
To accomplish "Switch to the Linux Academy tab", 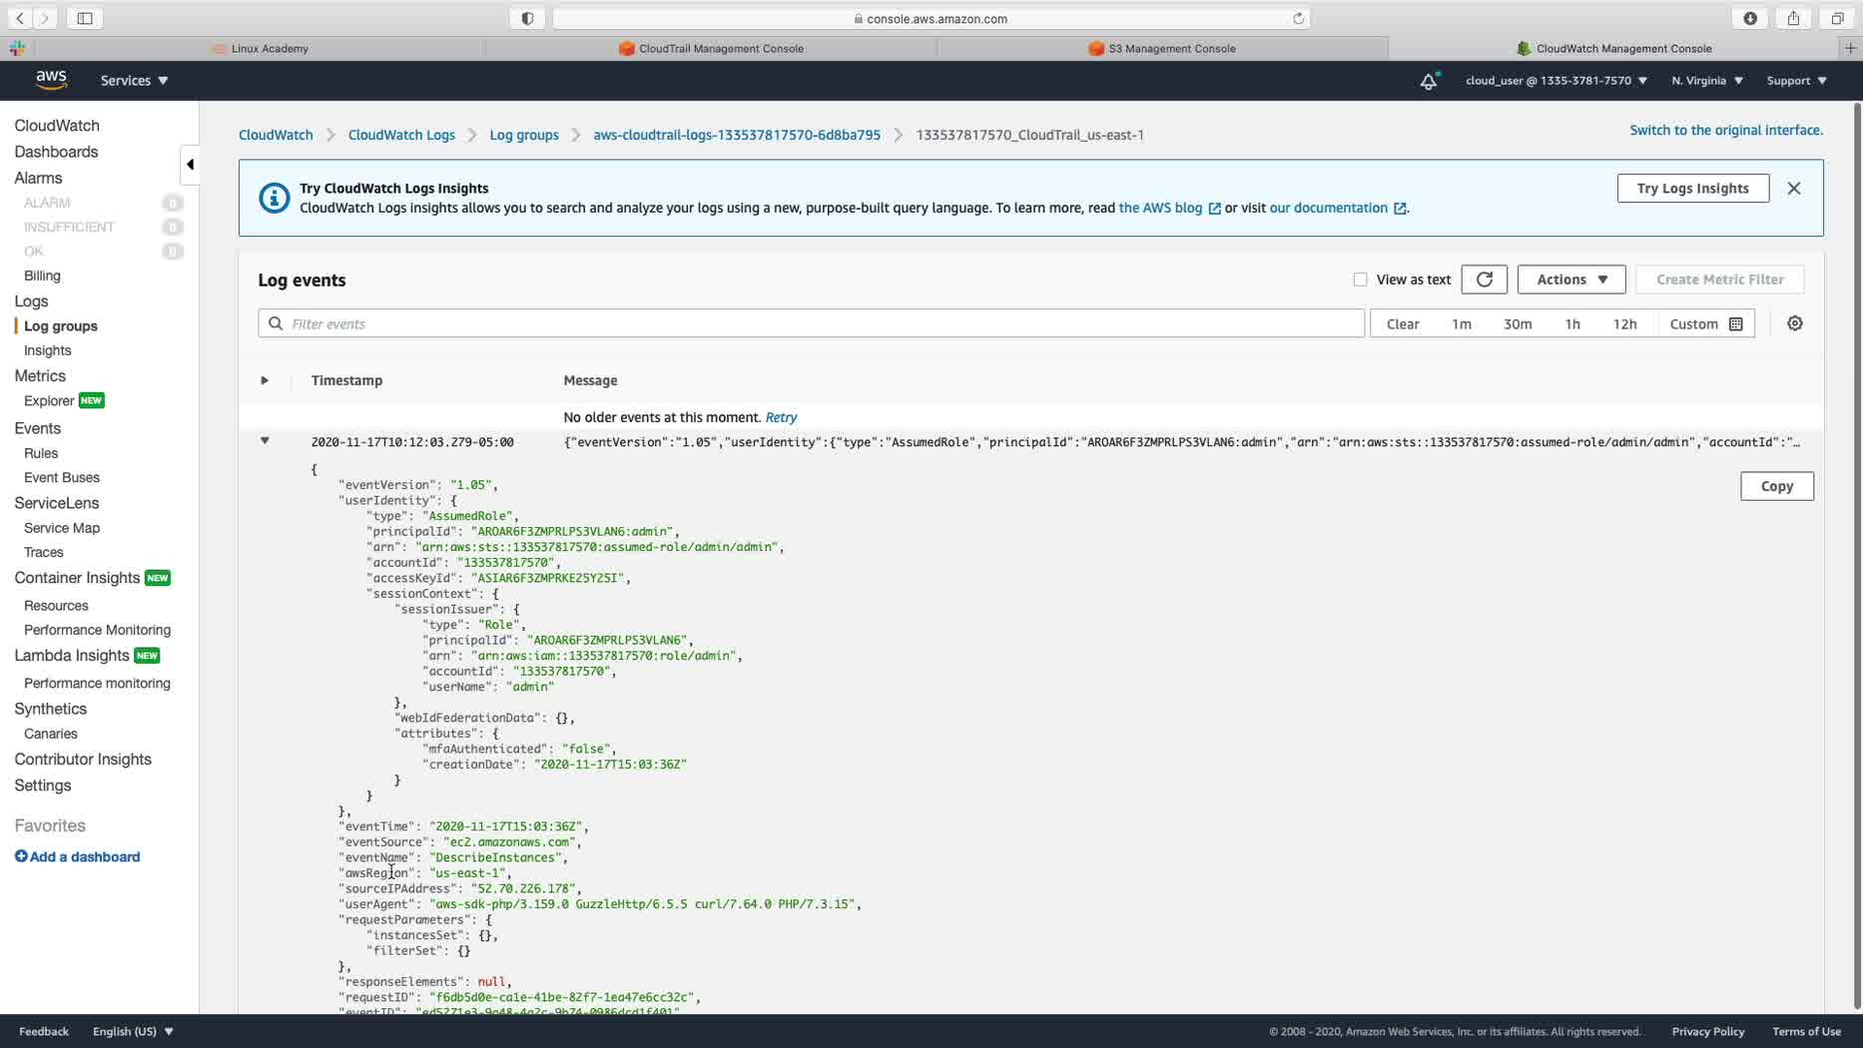I will (260, 48).
